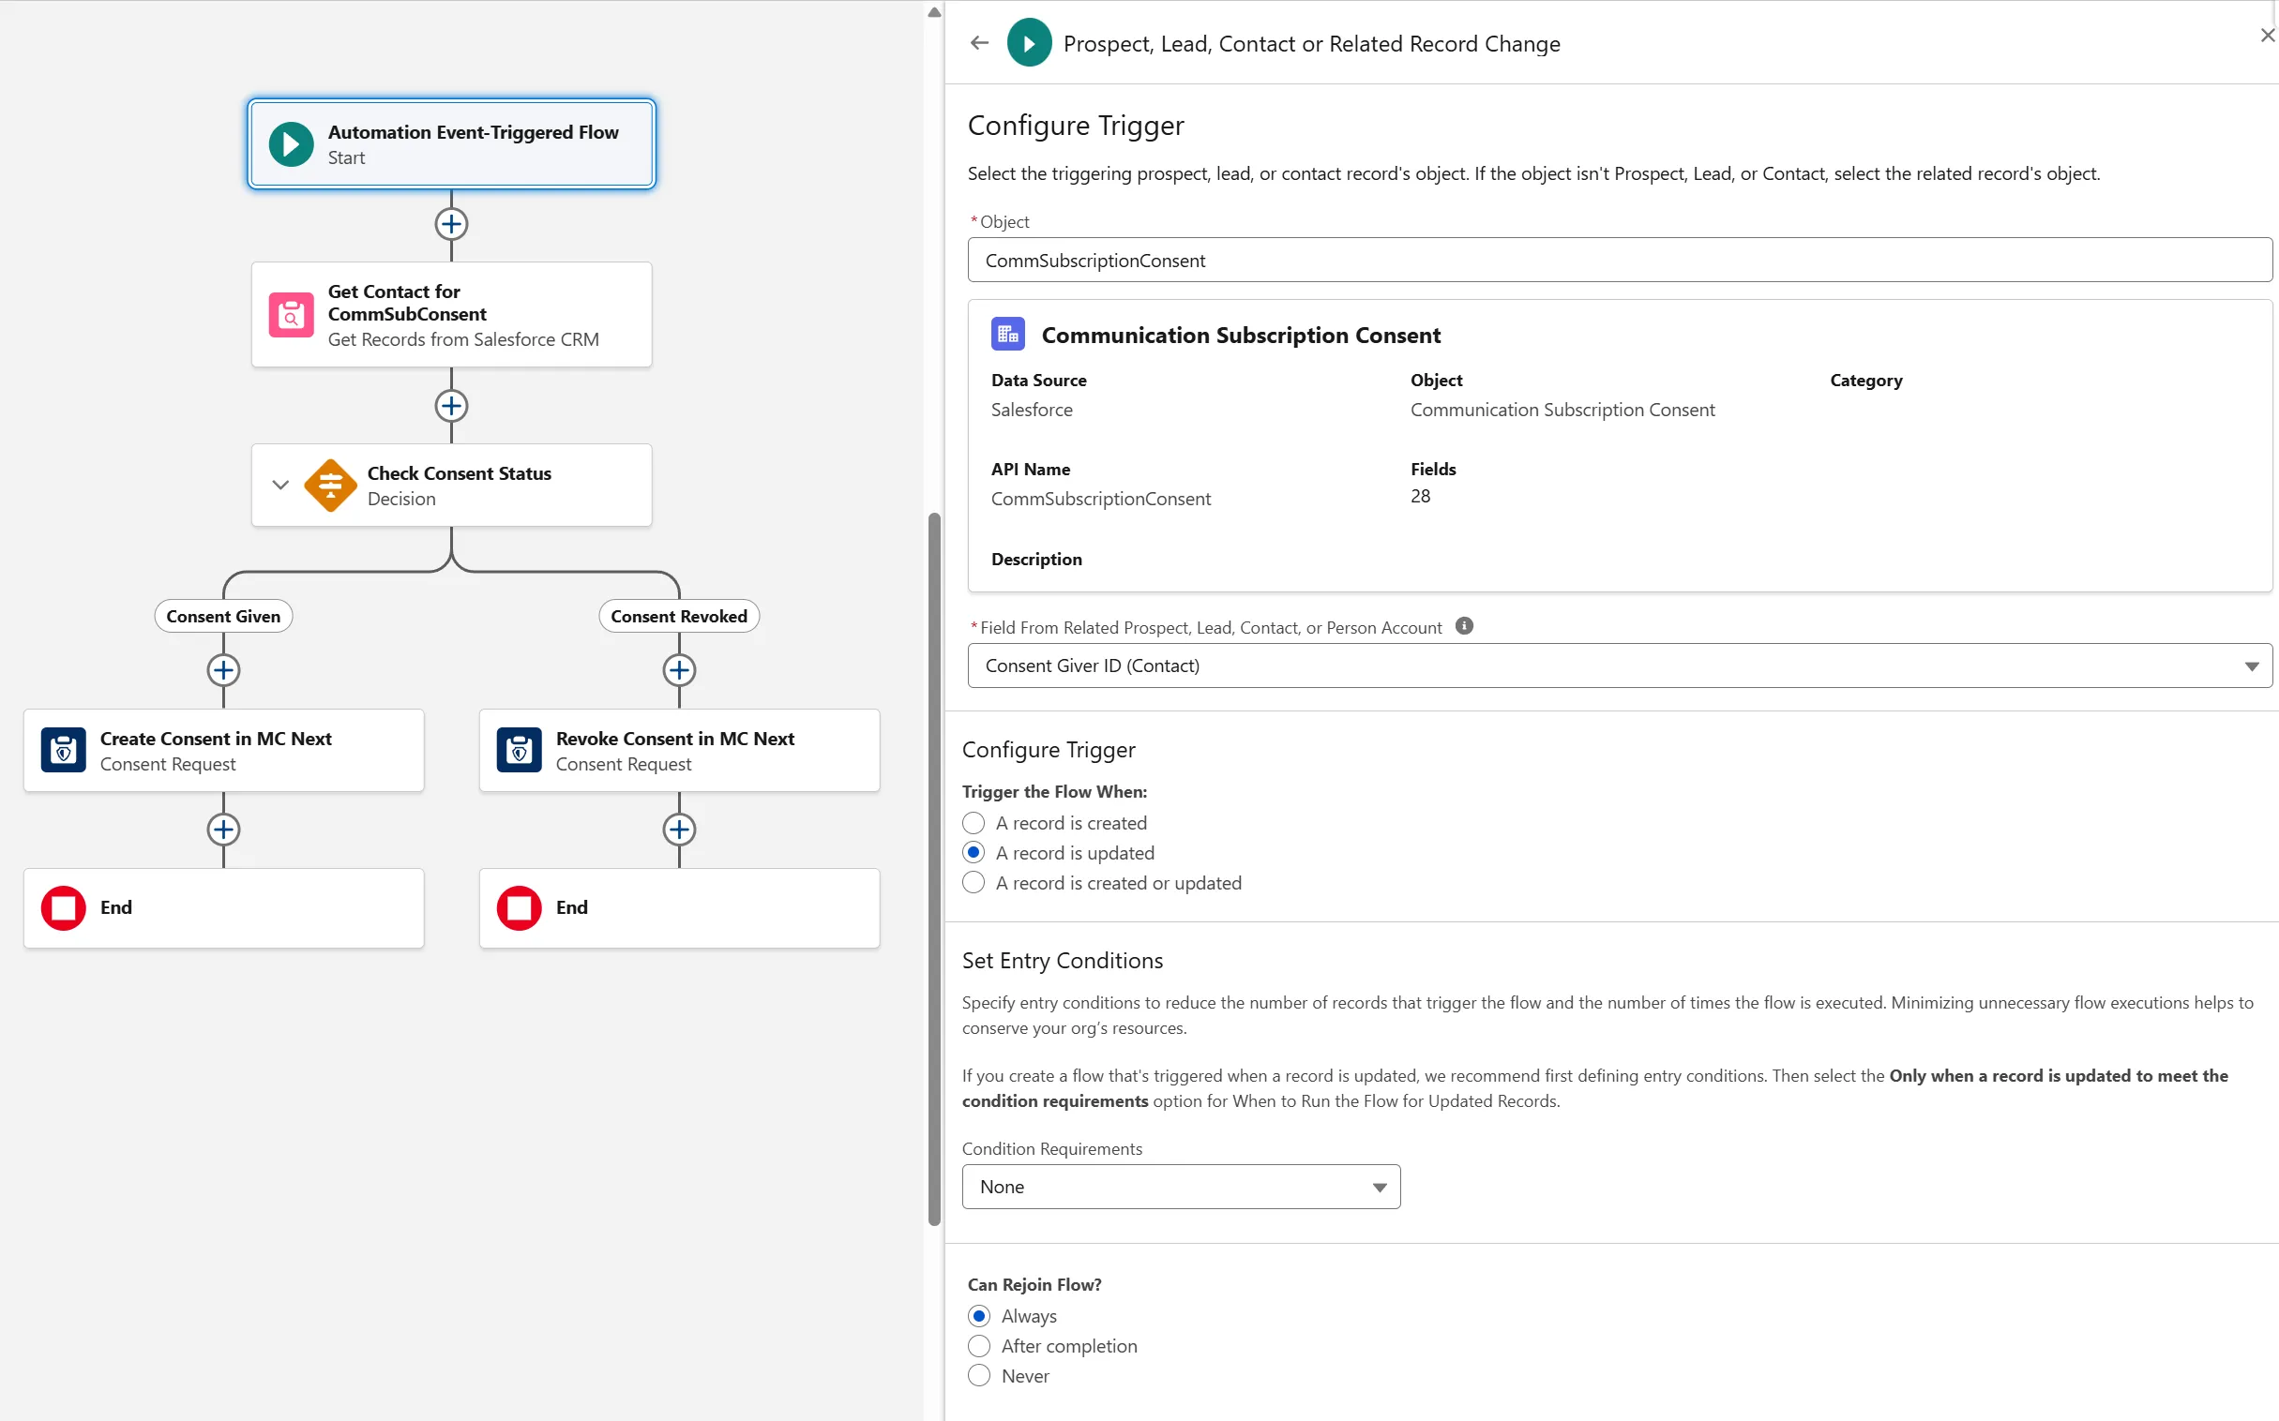Screen dimensions: 2279x1421
Task: Go back using the left arrow icon
Action: (979, 43)
